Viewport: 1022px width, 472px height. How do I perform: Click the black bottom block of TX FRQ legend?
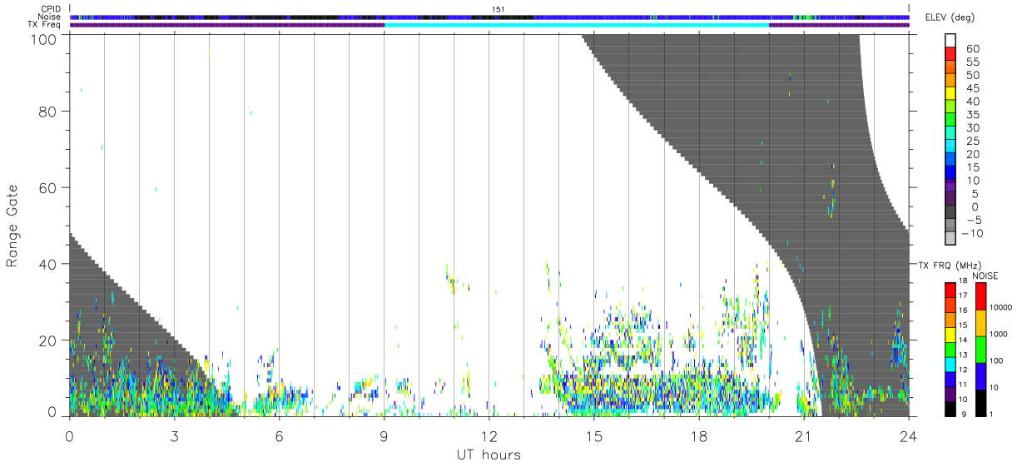[x=951, y=409]
